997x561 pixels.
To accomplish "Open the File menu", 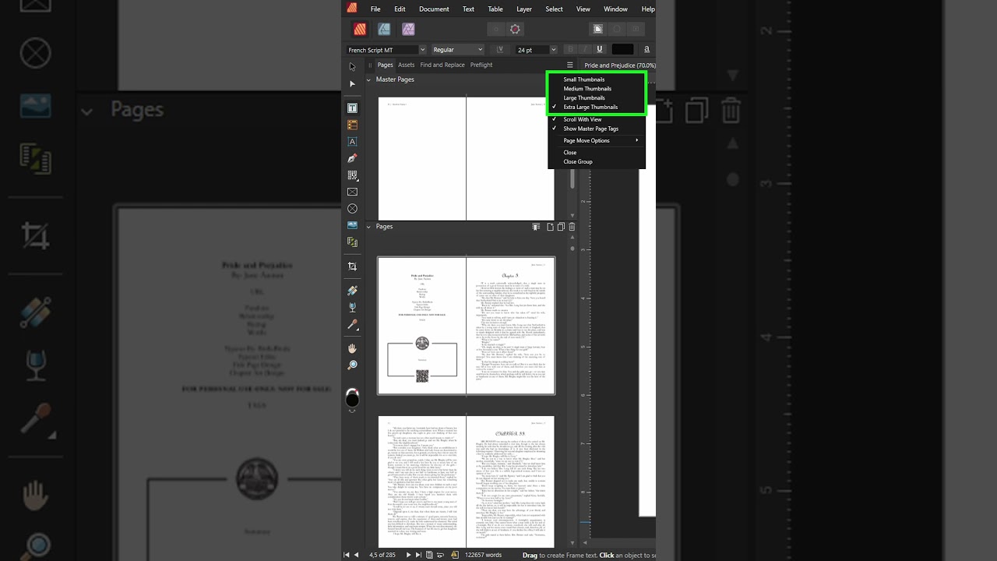I will (375, 9).
